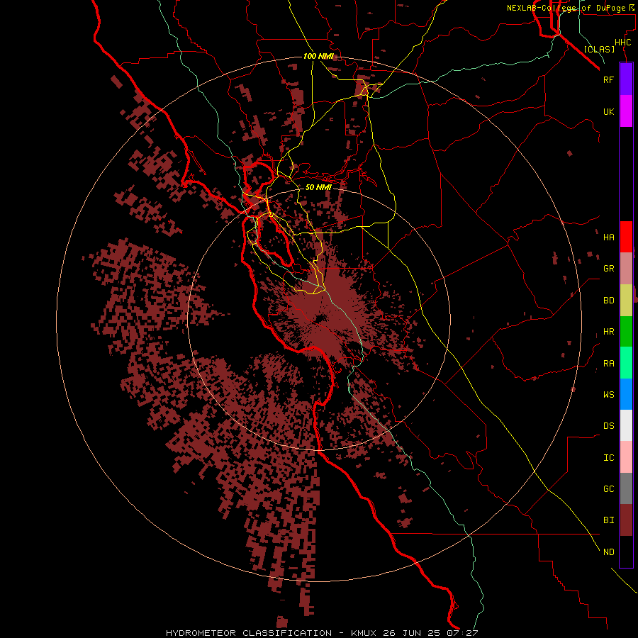Click the red HA legend swatch
Screen dimensions: 638x638
pyautogui.click(x=626, y=237)
